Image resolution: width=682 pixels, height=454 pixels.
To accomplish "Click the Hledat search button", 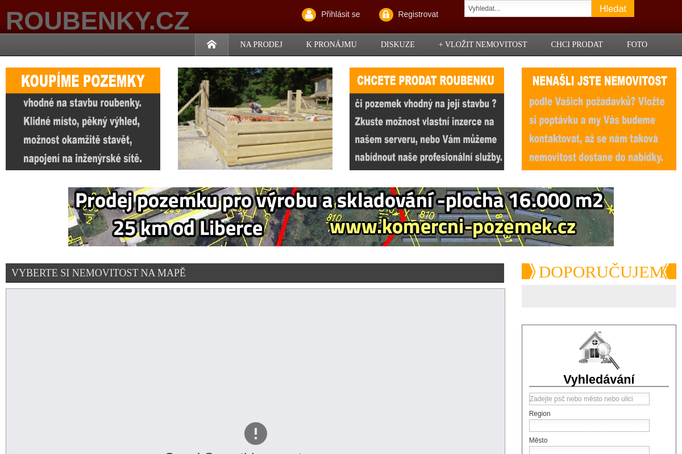I will point(613,9).
